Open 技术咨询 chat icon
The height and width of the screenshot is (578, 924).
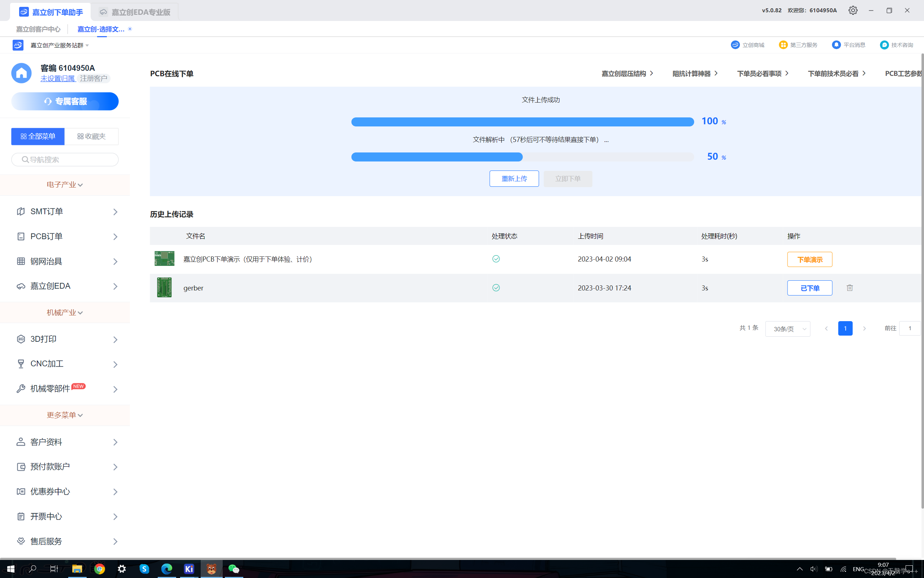pyautogui.click(x=884, y=45)
